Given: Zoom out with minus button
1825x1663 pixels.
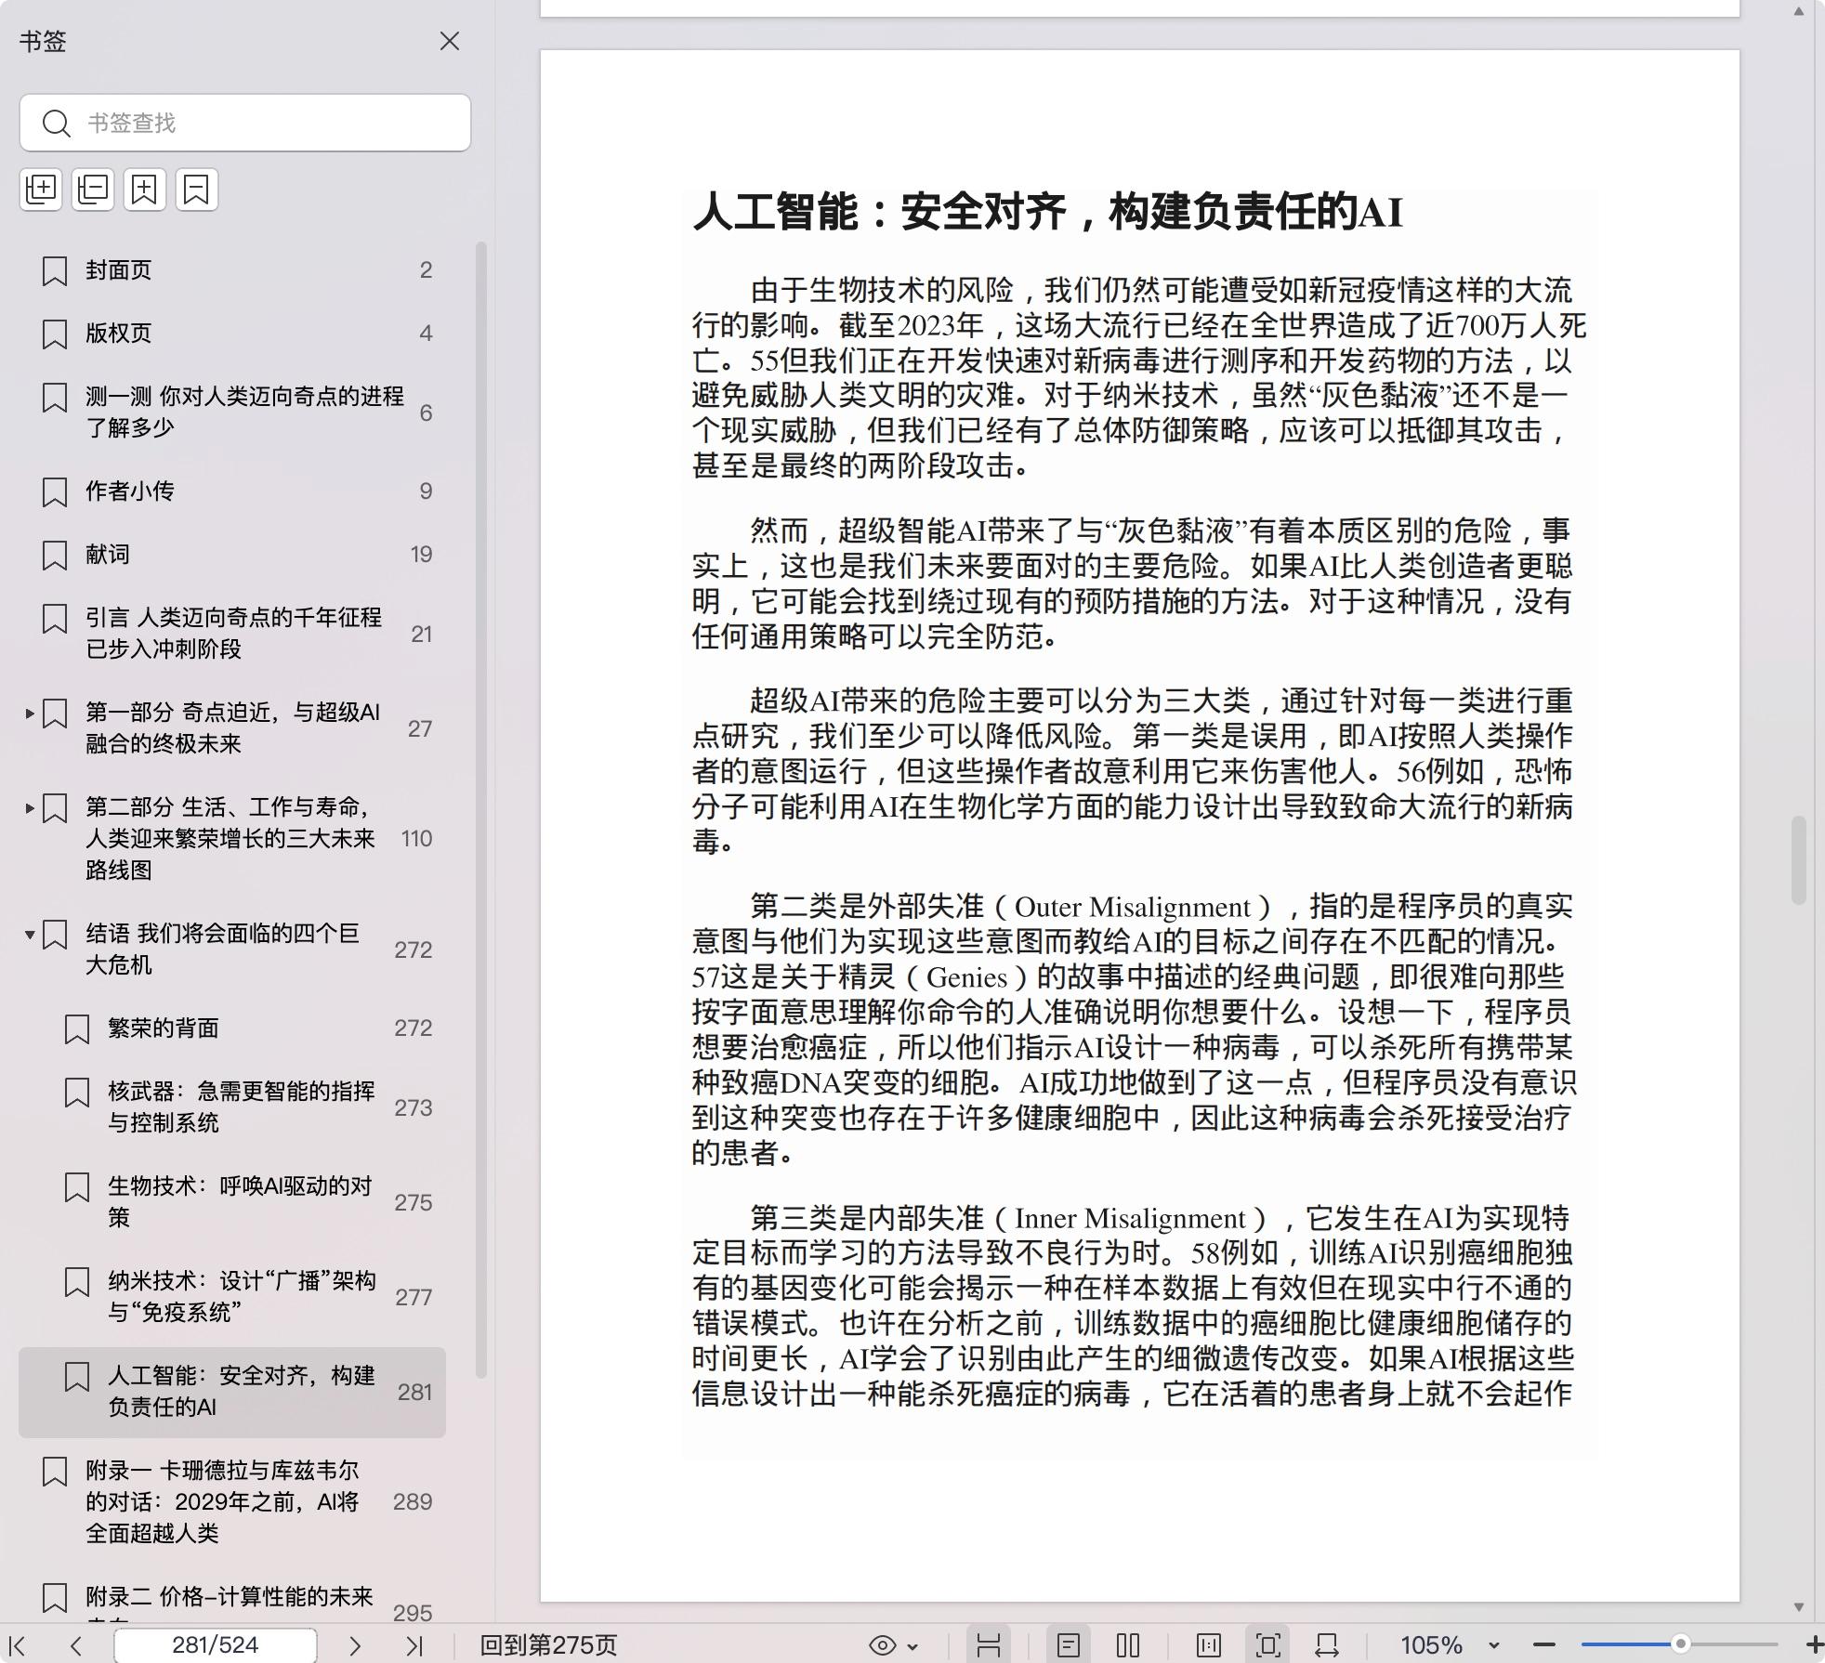Looking at the screenshot, I should 1543,1645.
